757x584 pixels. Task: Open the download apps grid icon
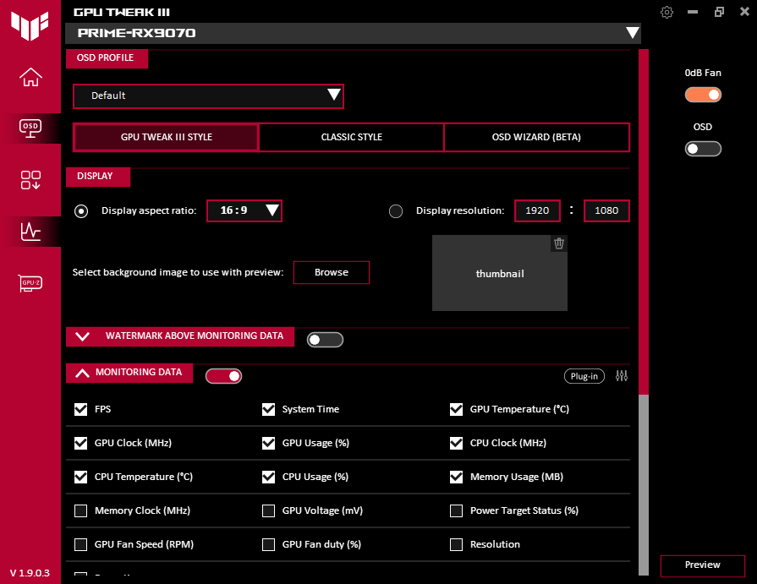(30, 180)
